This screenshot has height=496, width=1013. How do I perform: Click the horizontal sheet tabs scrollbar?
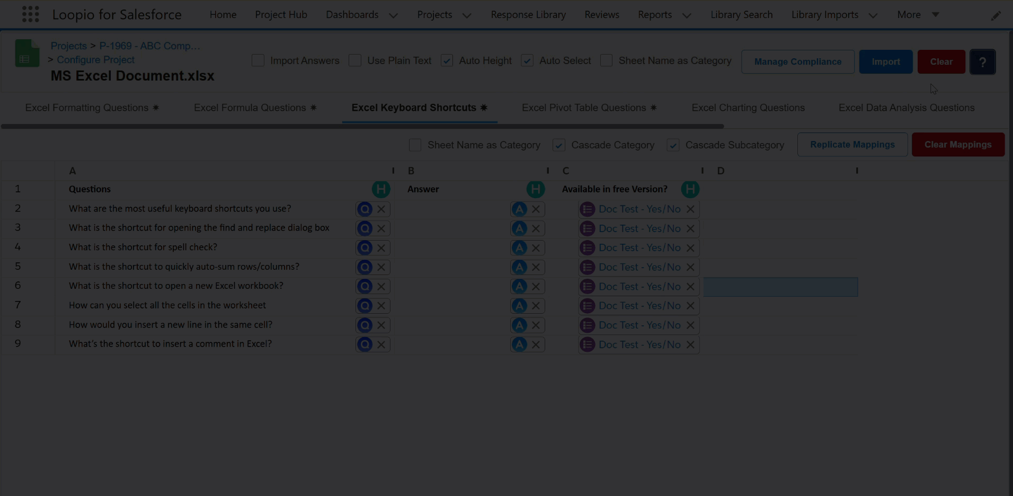(362, 126)
